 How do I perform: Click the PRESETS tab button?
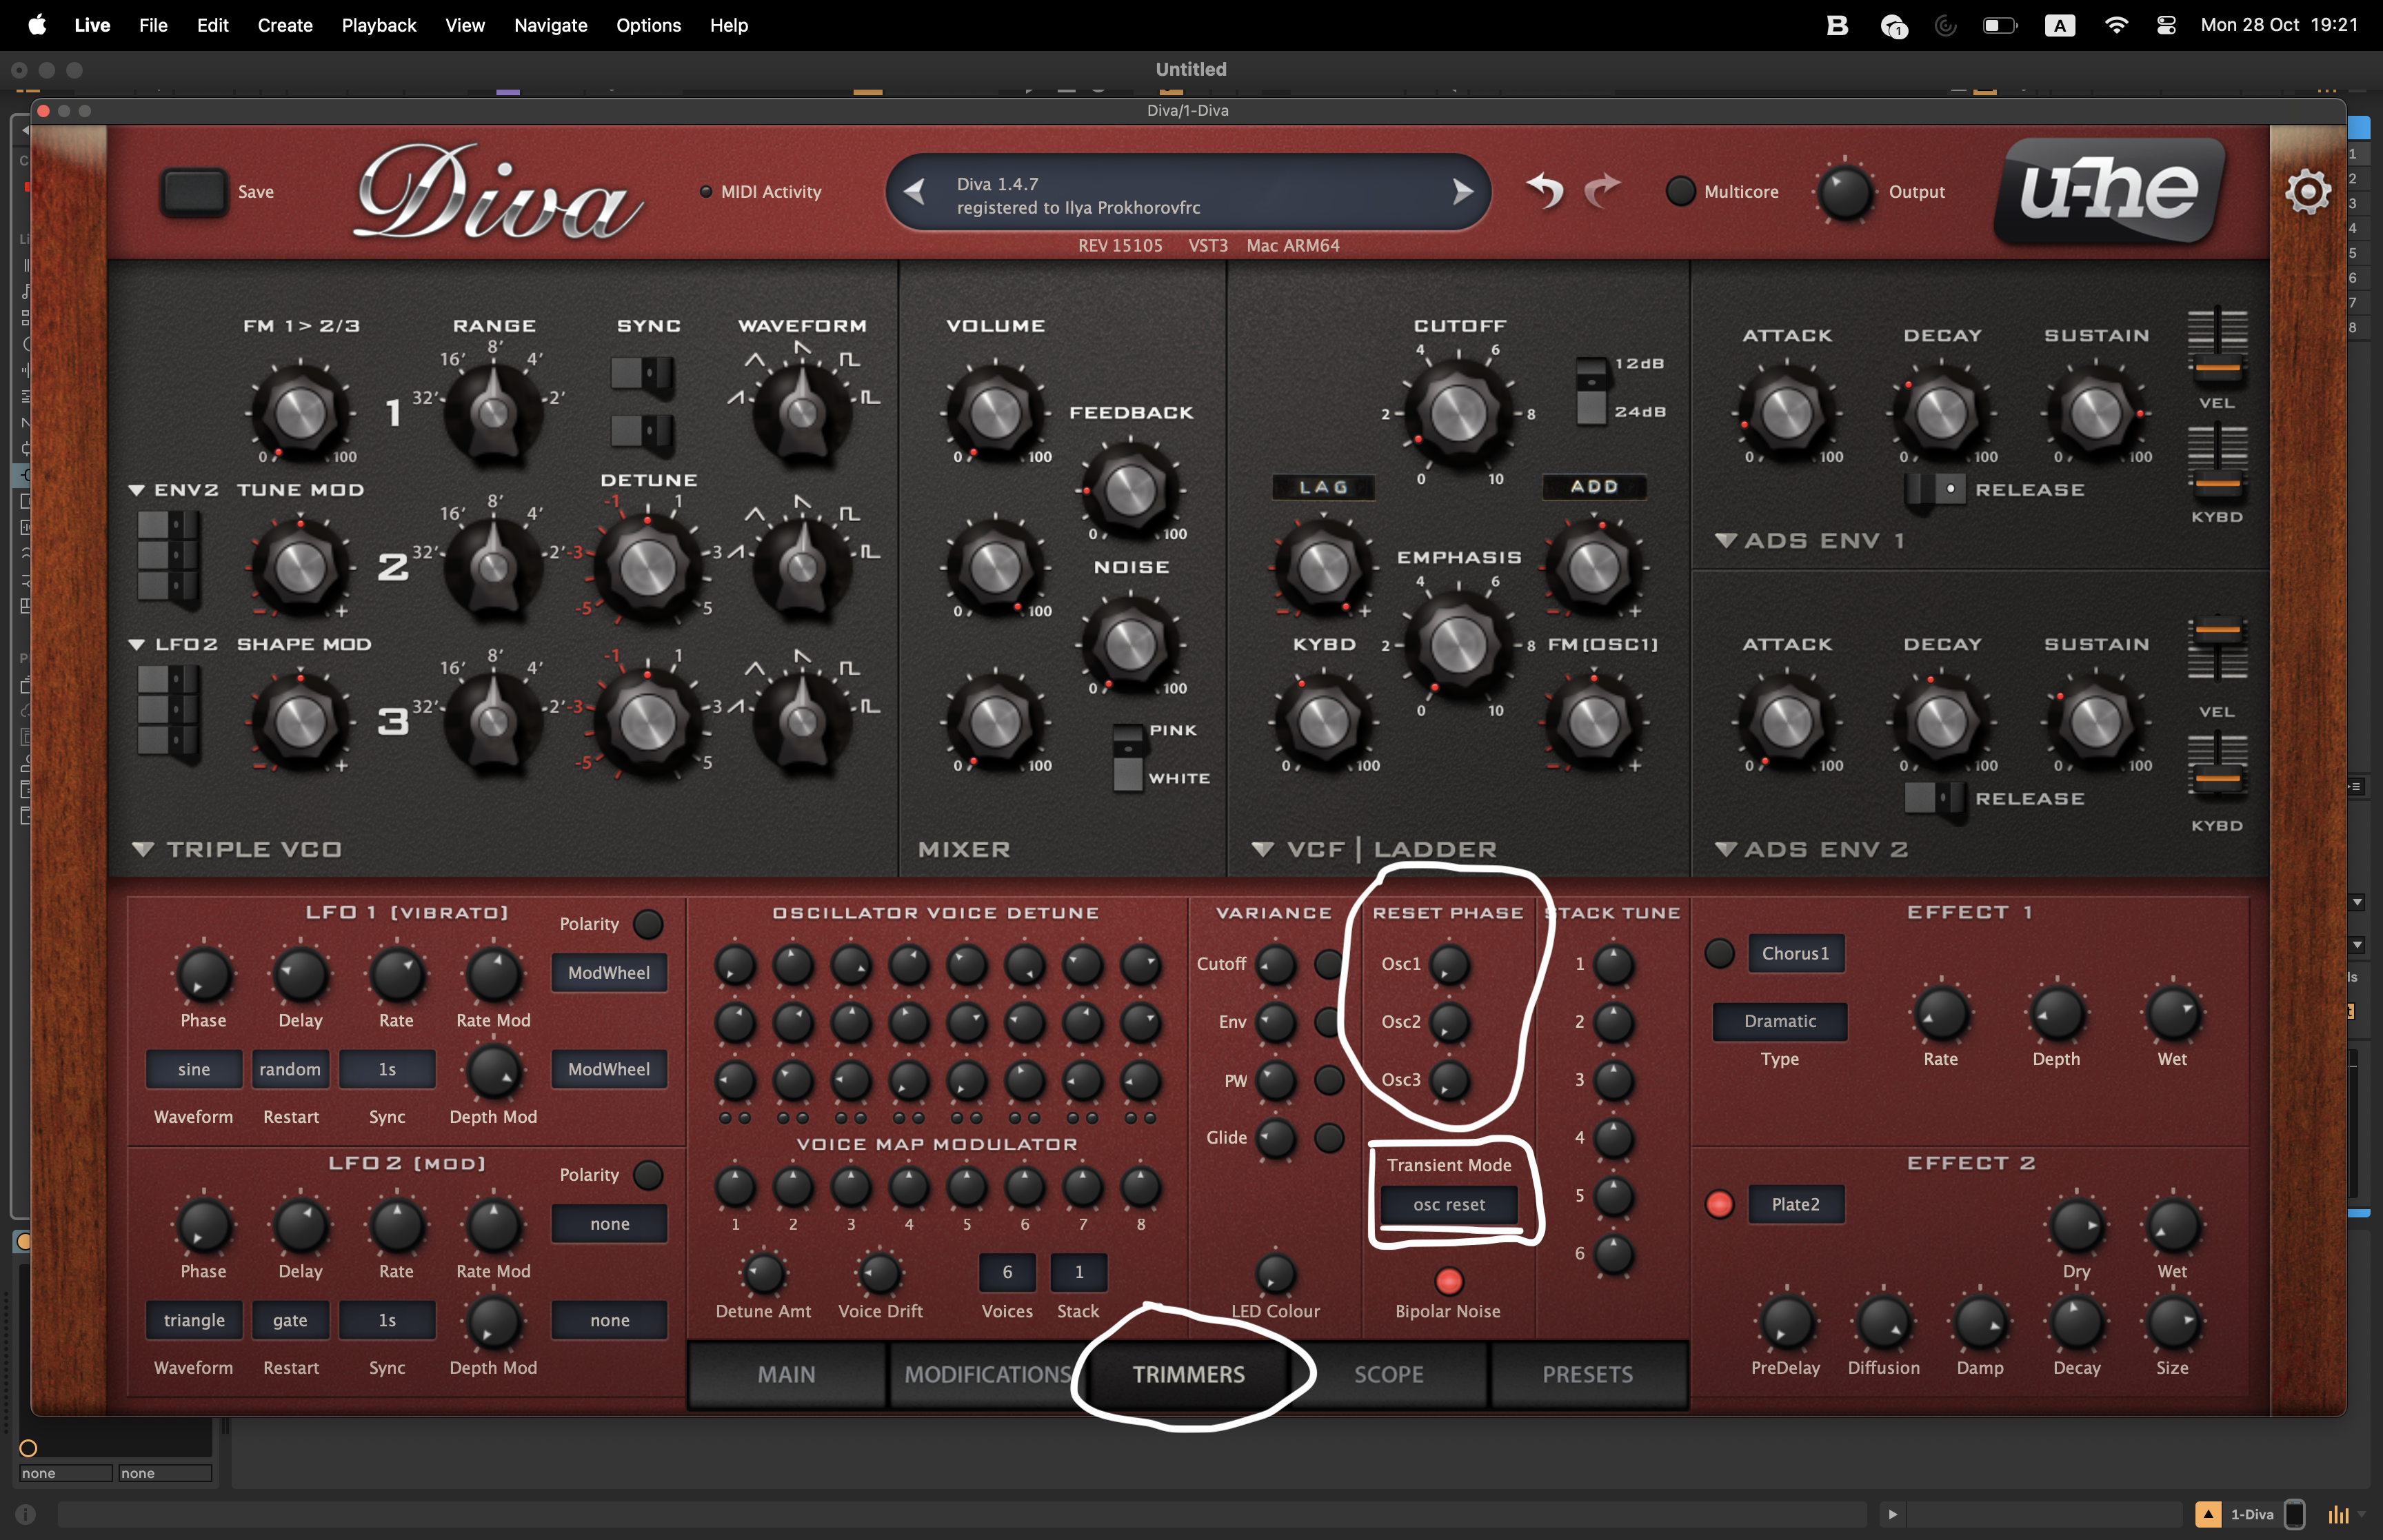(x=1587, y=1374)
